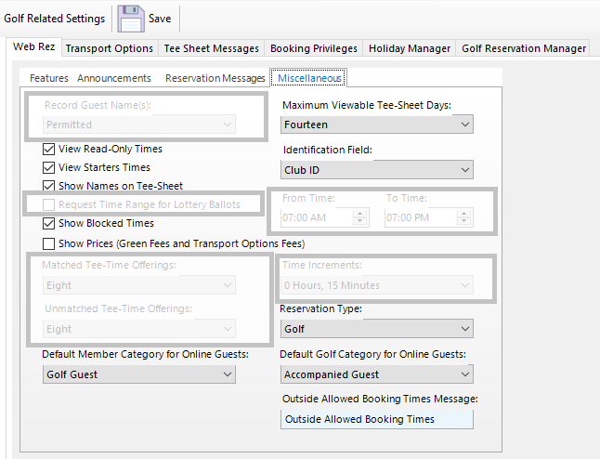Select the Reservation Messages sub-tab
The height and width of the screenshot is (459, 600).
[215, 79]
